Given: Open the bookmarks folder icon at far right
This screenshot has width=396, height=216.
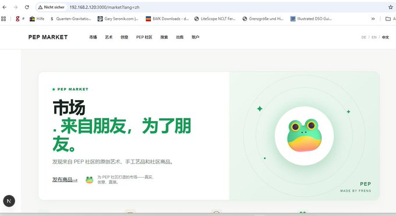Looking at the screenshot, I should point(388,19).
